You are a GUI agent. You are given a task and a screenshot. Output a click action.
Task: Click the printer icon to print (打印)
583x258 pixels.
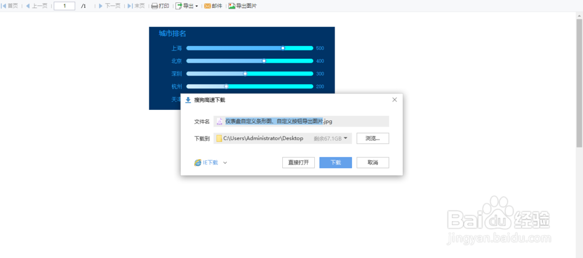(154, 6)
